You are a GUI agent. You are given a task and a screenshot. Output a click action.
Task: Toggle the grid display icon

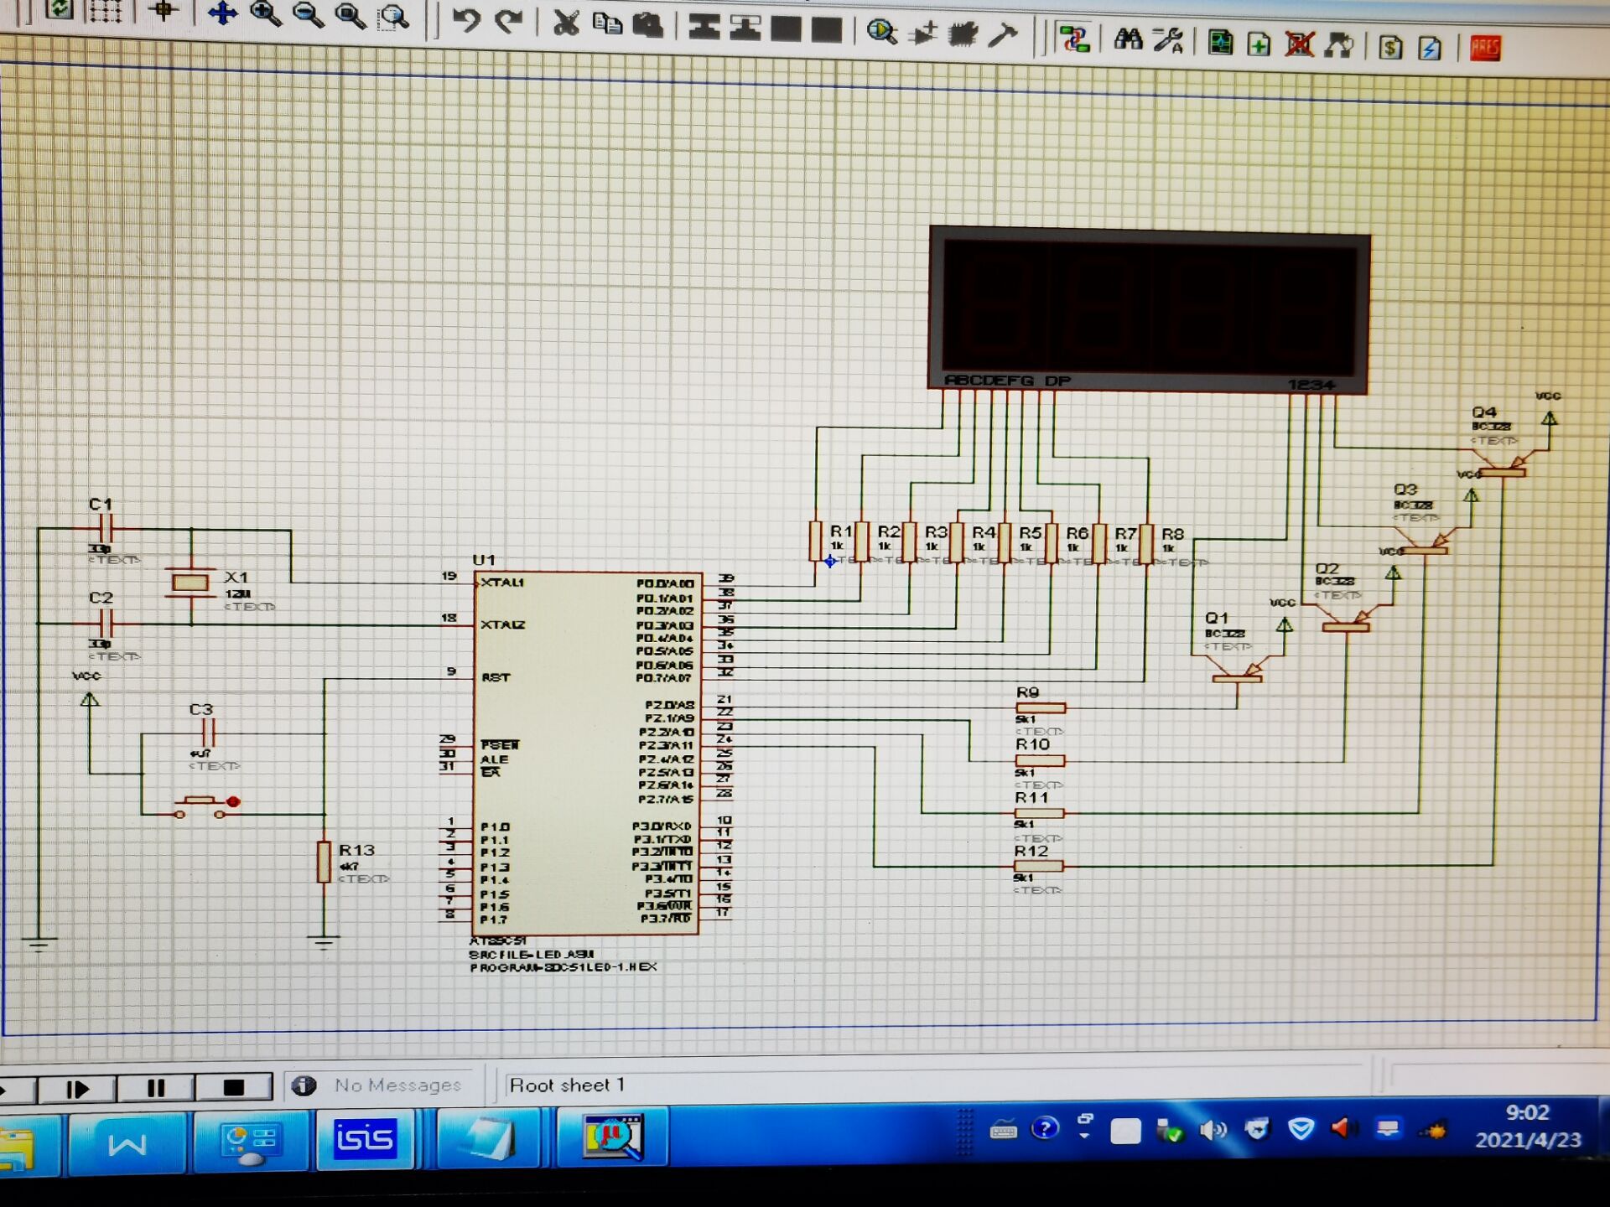click(x=106, y=12)
